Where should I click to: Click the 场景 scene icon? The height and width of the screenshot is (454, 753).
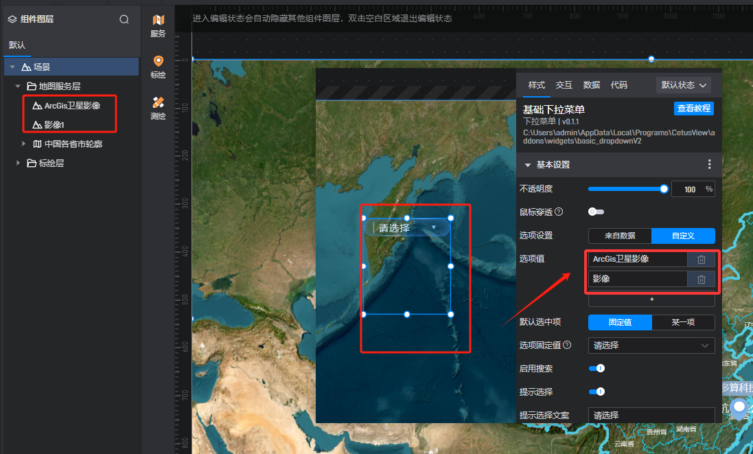pyautogui.click(x=26, y=67)
